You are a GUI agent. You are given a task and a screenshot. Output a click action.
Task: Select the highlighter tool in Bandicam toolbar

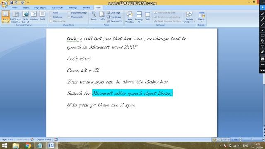tap(263, 19)
